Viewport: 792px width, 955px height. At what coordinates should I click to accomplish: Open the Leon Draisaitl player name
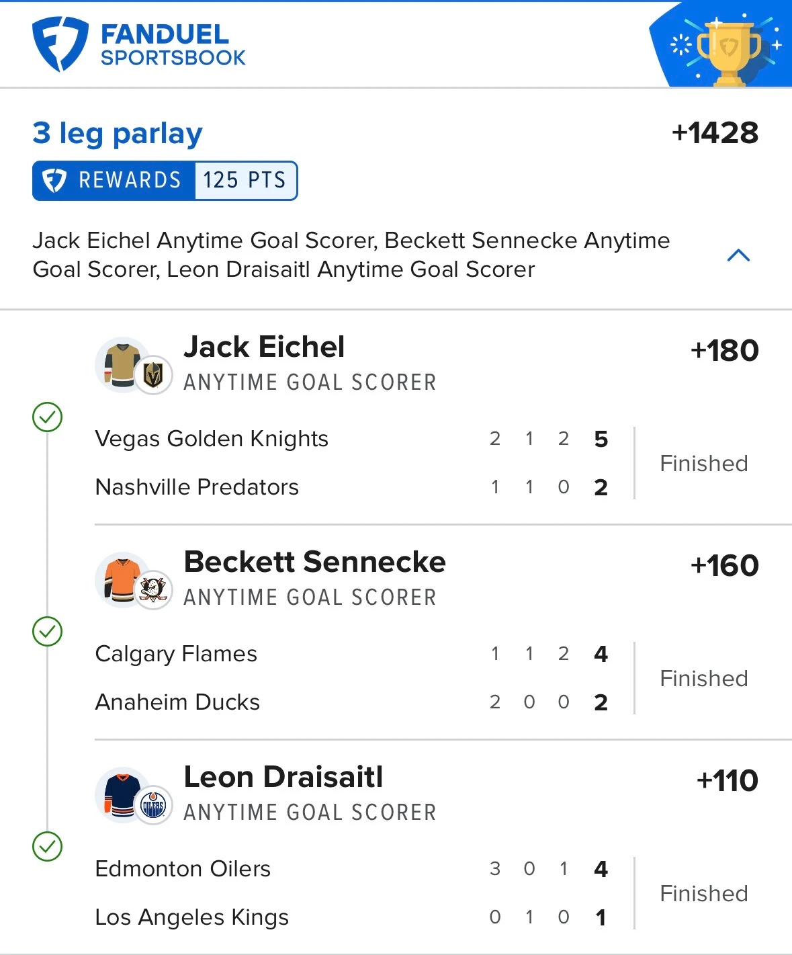point(283,778)
